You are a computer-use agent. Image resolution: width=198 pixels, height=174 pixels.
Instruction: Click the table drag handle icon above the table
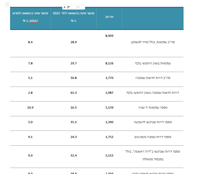click(x=7, y=5)
